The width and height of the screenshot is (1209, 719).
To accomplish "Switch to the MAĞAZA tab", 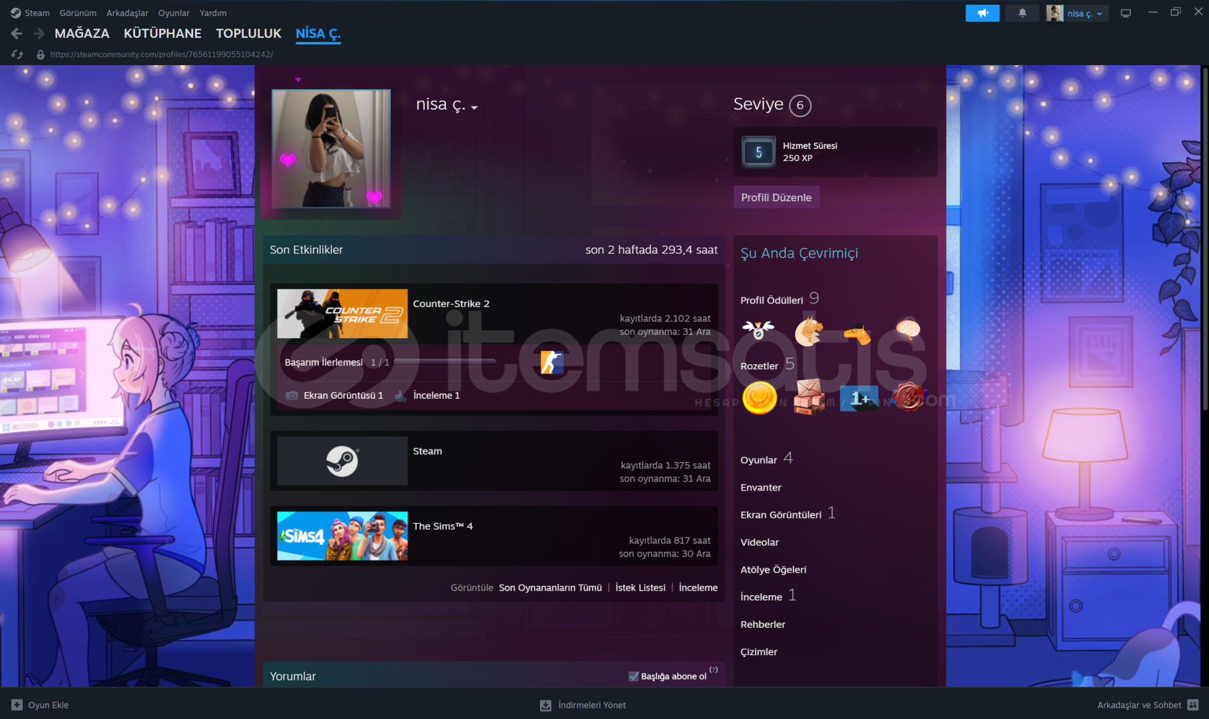I will (x=82, y=33).
